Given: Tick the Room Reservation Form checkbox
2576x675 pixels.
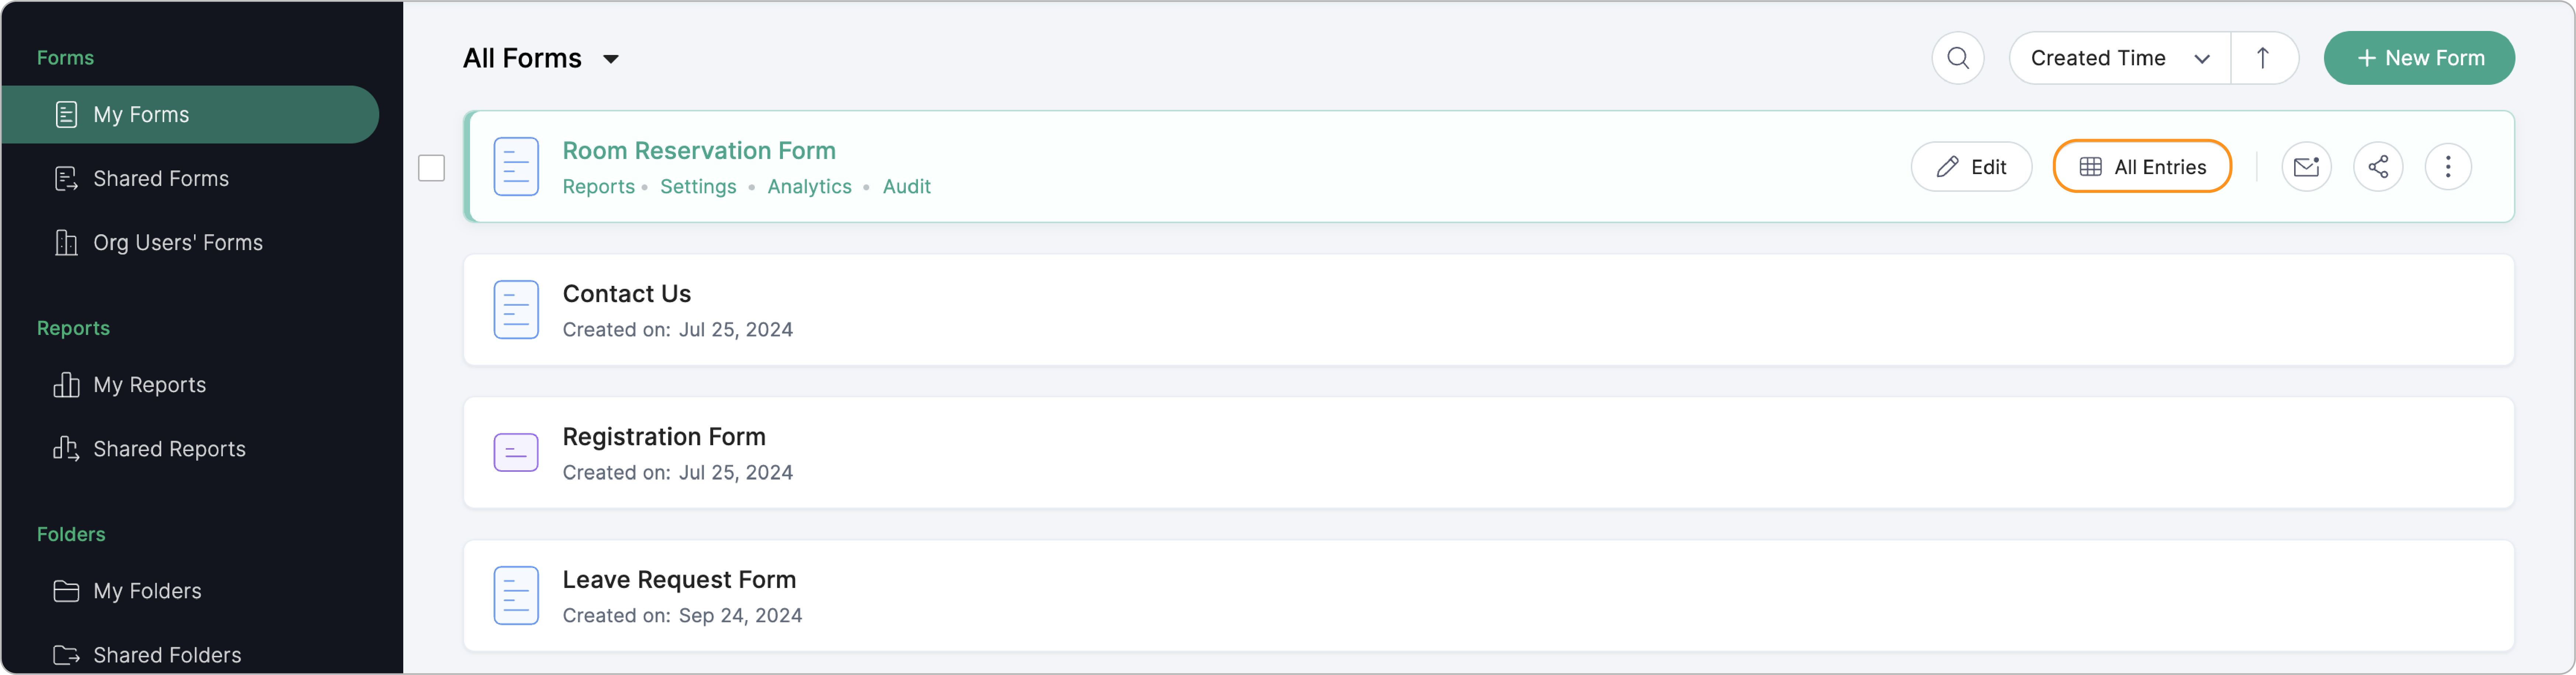Looking at the screenshot, I should [x=431, y=168].
